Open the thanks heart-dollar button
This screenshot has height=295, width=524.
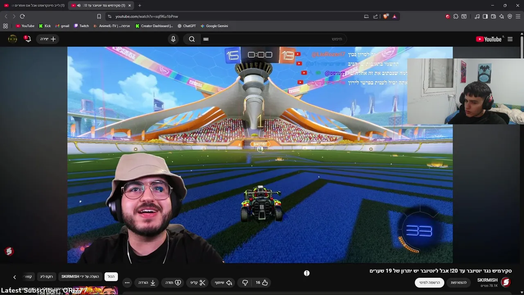click(173, 283)
